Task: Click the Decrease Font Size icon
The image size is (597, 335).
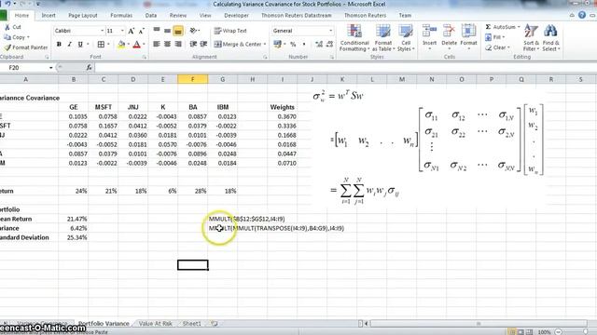Action: (141, 31)
